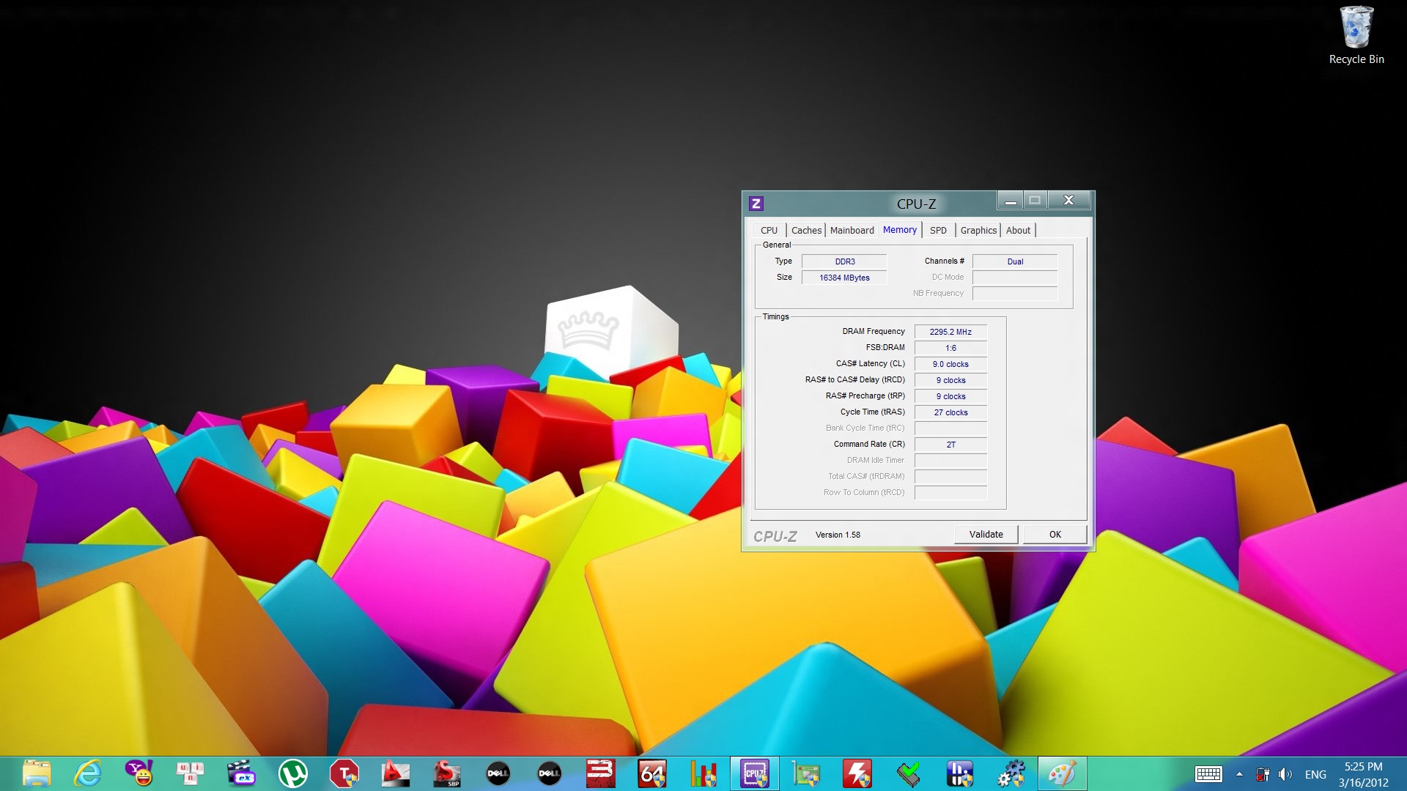Launch AutoCAD from the taskbar
The width and height of the screenshot is (1407, 791).
tap(395, 773)
